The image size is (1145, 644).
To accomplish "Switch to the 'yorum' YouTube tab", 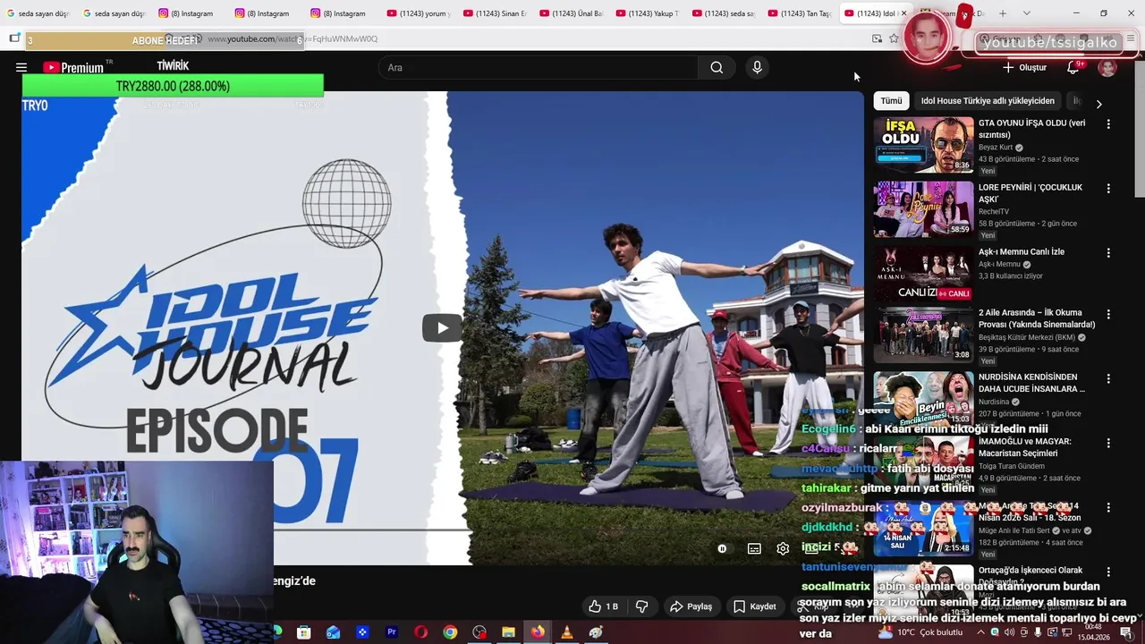I will pyautogui.click(x=419, y=13).
